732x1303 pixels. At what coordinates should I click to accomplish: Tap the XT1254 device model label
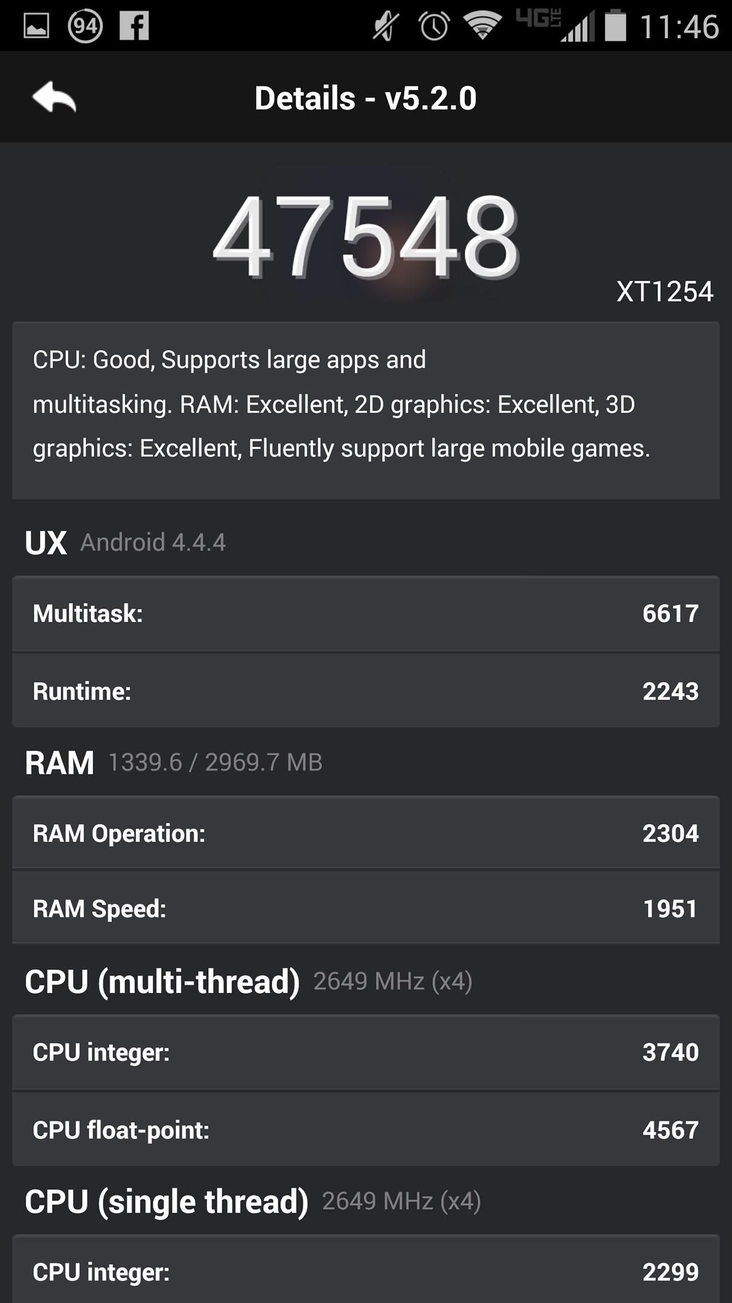click(x=665, y=292)
